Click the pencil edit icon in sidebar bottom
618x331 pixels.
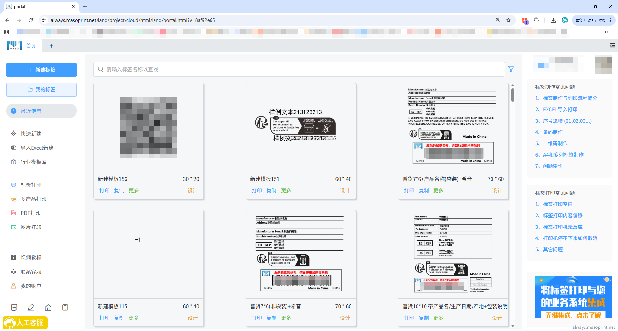click(x=31, y=308)
